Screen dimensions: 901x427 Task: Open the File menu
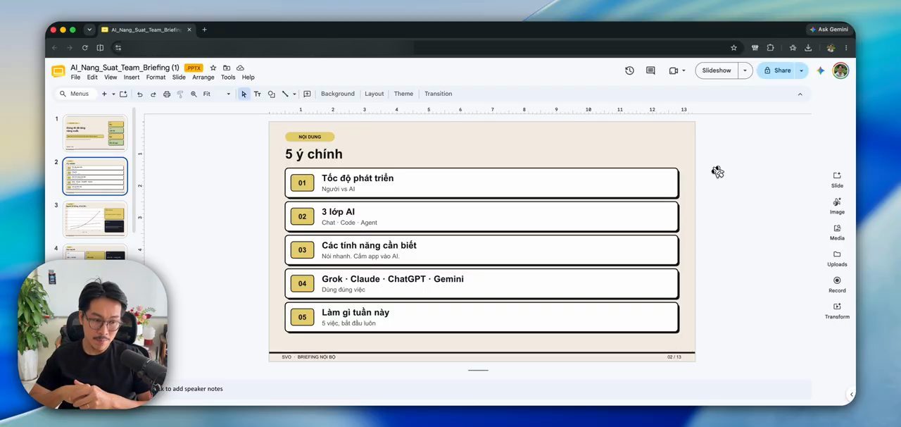[x=75, y=78]
